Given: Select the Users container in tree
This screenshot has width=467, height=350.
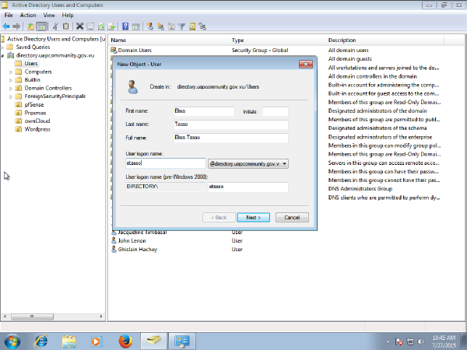Looking at the screenshot, I should (x=30, y=64).
